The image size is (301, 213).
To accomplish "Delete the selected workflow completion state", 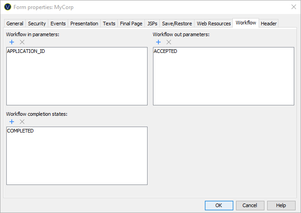I will [22, 122].
